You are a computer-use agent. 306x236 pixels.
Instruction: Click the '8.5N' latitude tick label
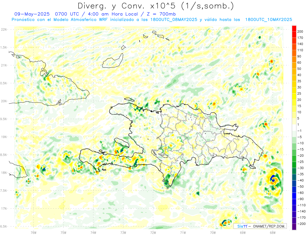(x=4, y=155)
